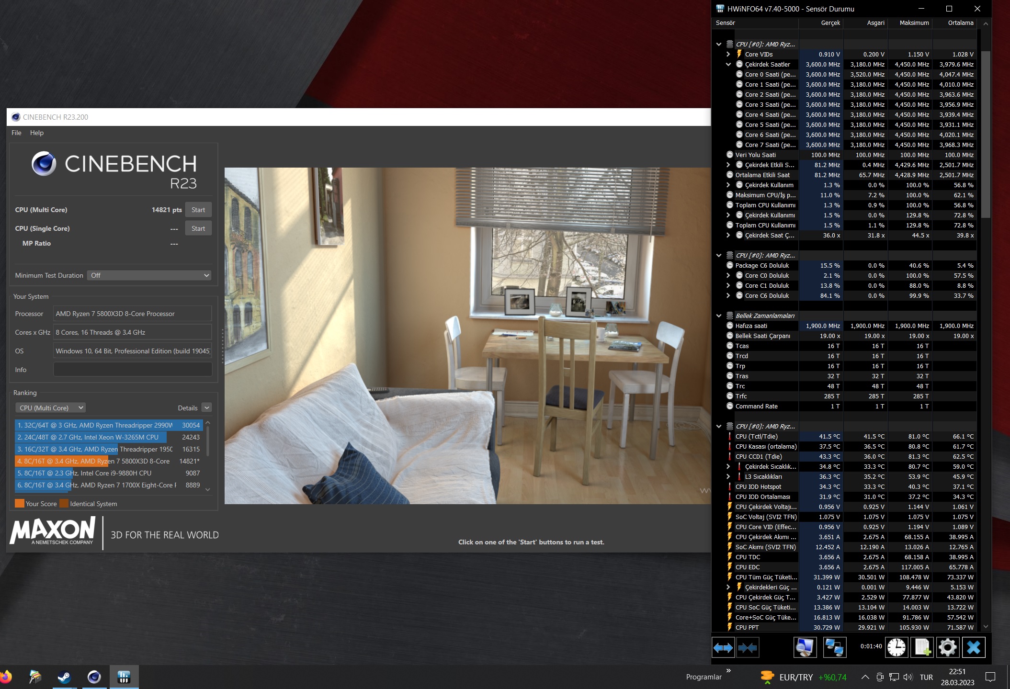Image resolution: width=1010 pixels, height=689 pixels.
Task: Open Cinebench Help menu
Action: tap(36, 133)
